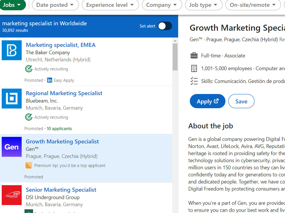Click the briefcase job type icon

pyautogui.click(x=194, y=55)
